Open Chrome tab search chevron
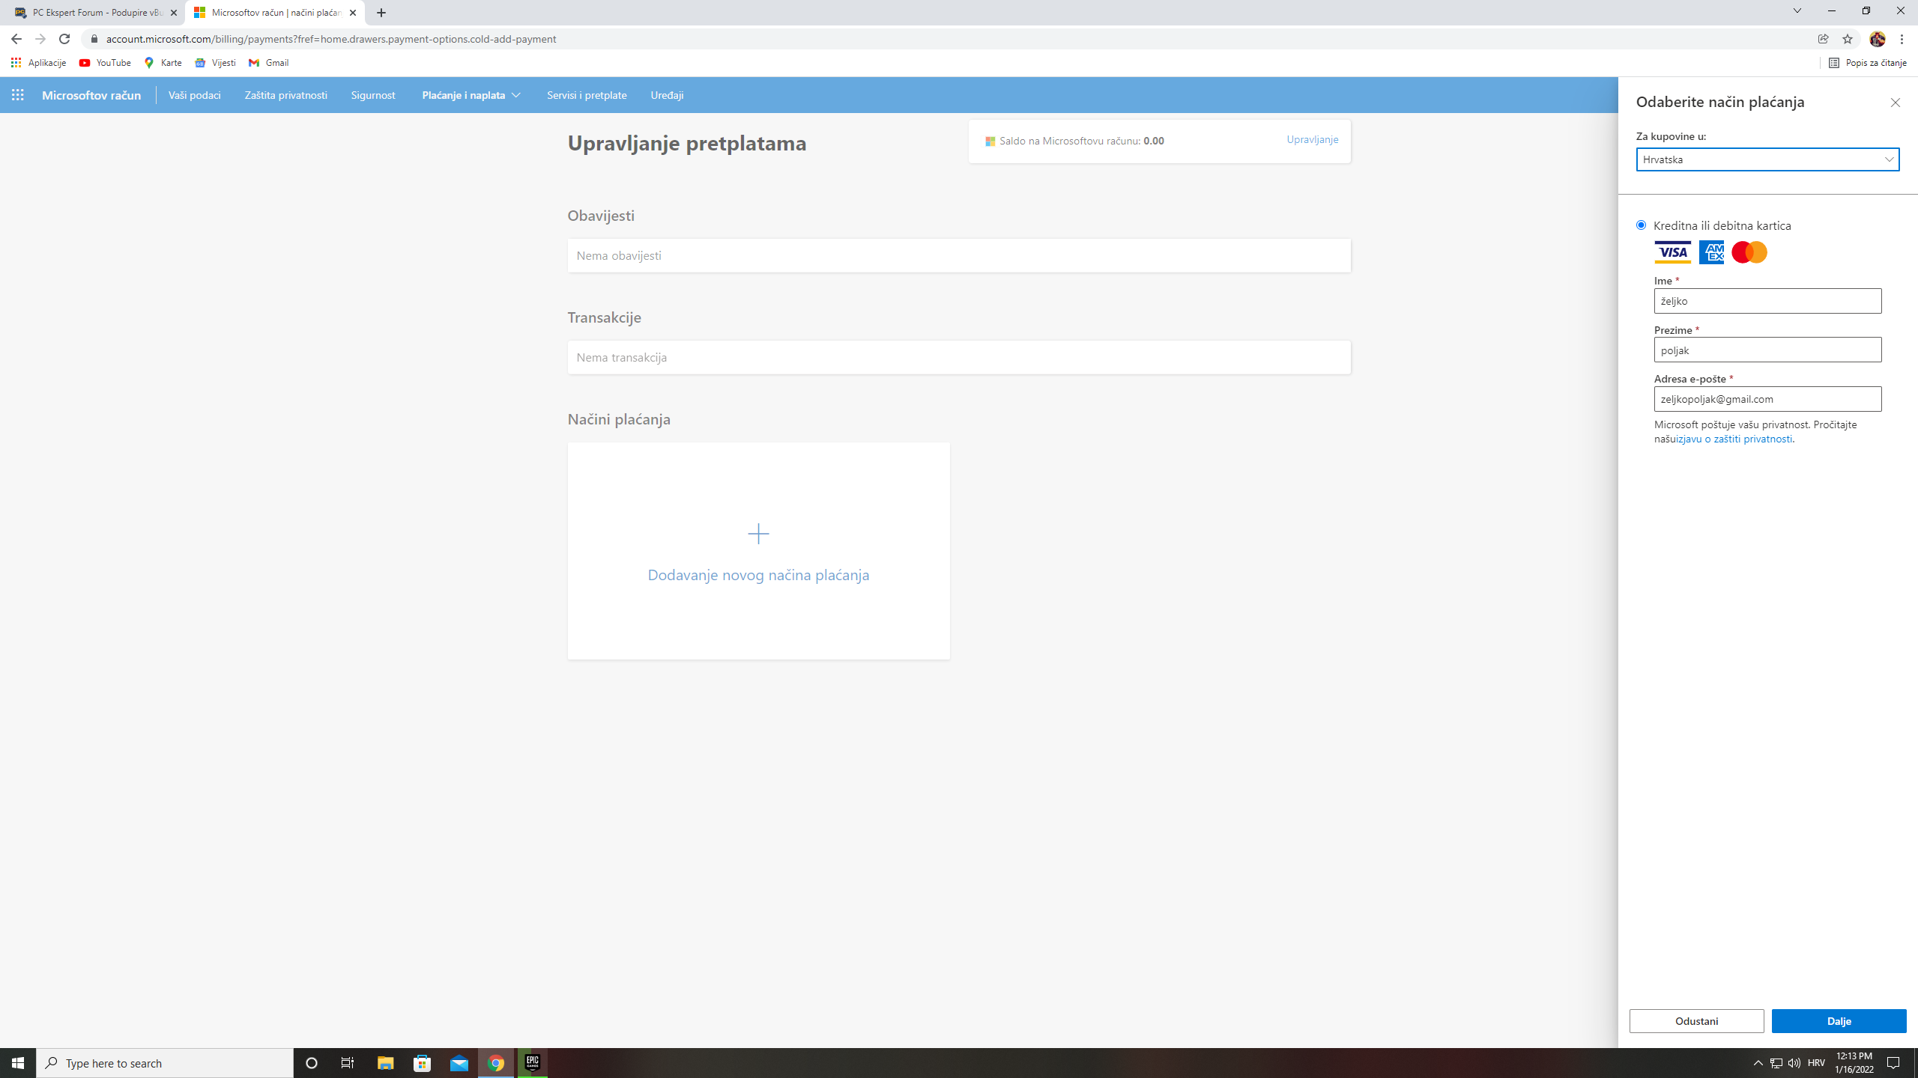The image size is (1918, 1078). (x=1797, y=11)
